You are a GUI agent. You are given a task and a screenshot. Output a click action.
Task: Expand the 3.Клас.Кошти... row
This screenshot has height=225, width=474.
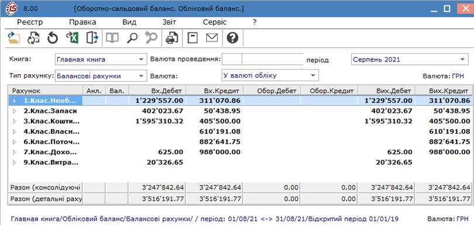tap(15, 122)
